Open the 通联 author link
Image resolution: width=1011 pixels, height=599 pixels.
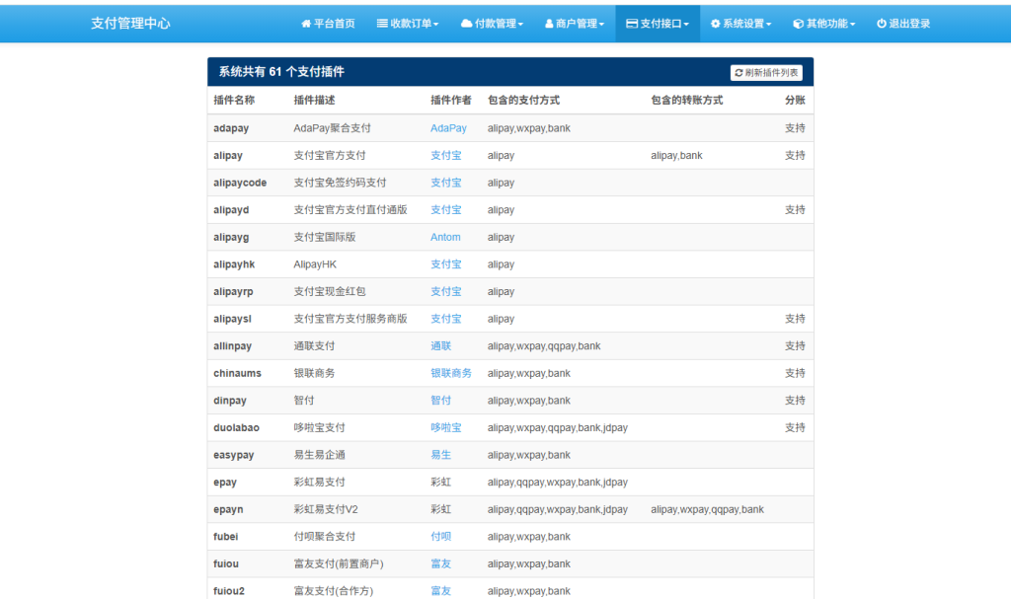[x=441, y=346]
